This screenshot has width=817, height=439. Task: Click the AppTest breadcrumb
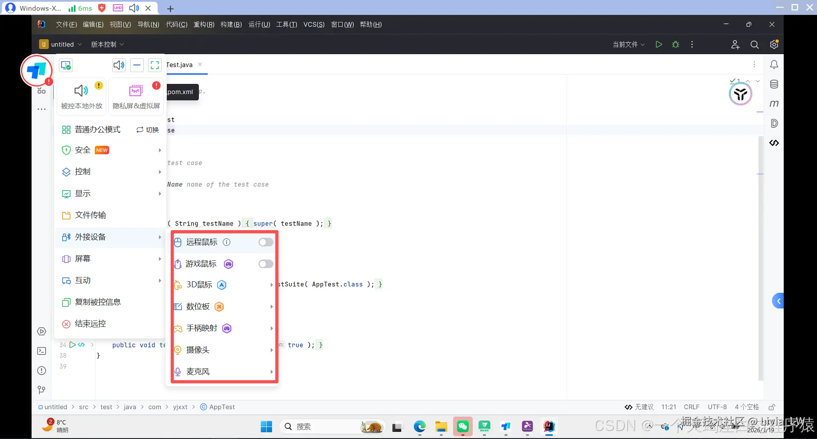218,407
